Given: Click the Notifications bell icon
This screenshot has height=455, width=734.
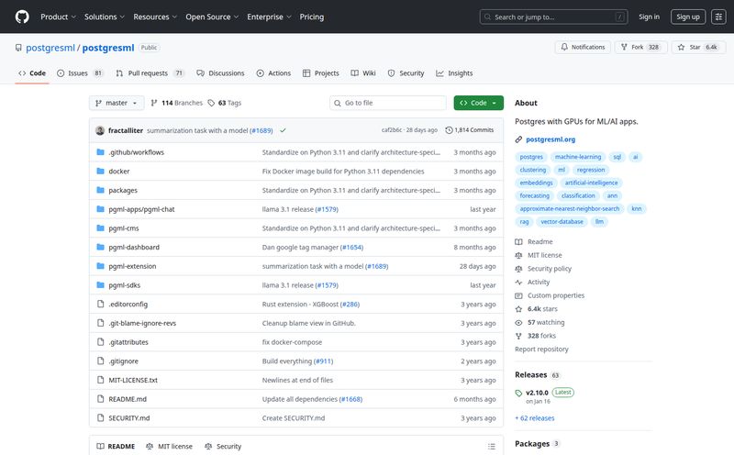Looking at the screenshot, I should 564,47.
